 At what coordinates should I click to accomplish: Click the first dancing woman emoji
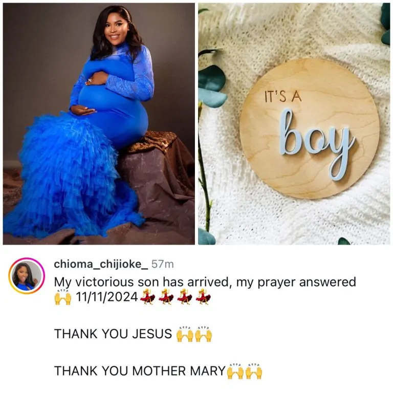point(147,297)
